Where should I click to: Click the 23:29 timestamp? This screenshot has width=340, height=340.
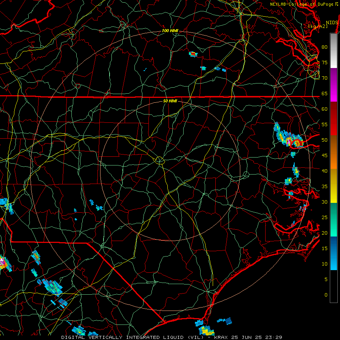274,337
